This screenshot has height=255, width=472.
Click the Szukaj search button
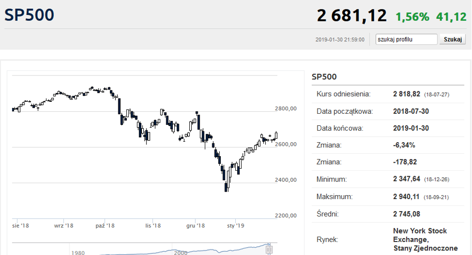[453, 39]
